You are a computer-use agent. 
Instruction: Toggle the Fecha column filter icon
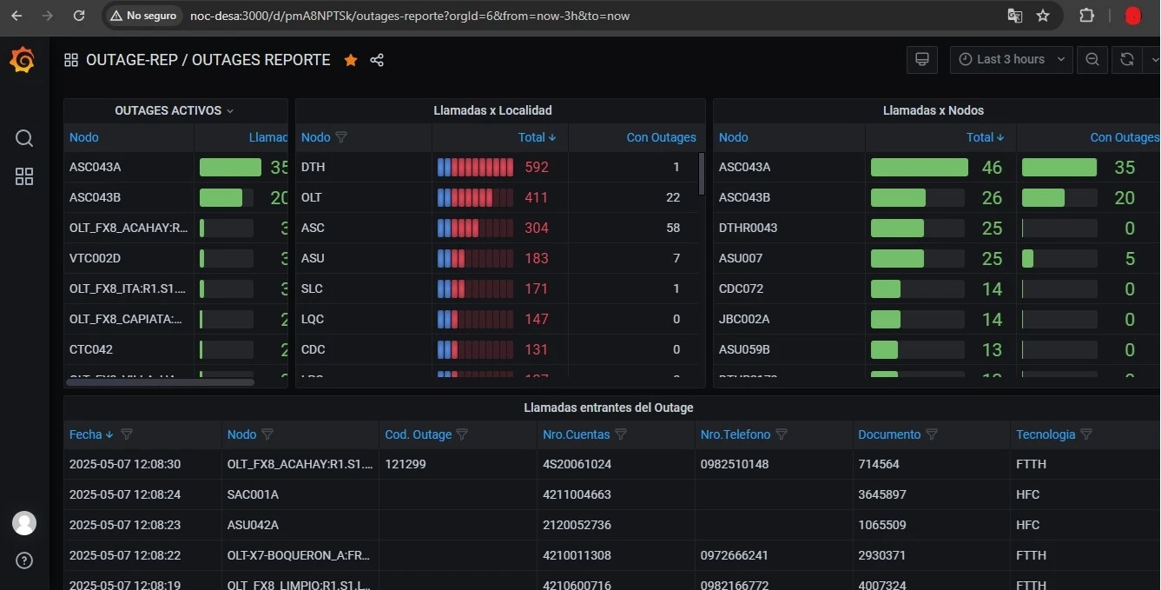click(127, 434)
